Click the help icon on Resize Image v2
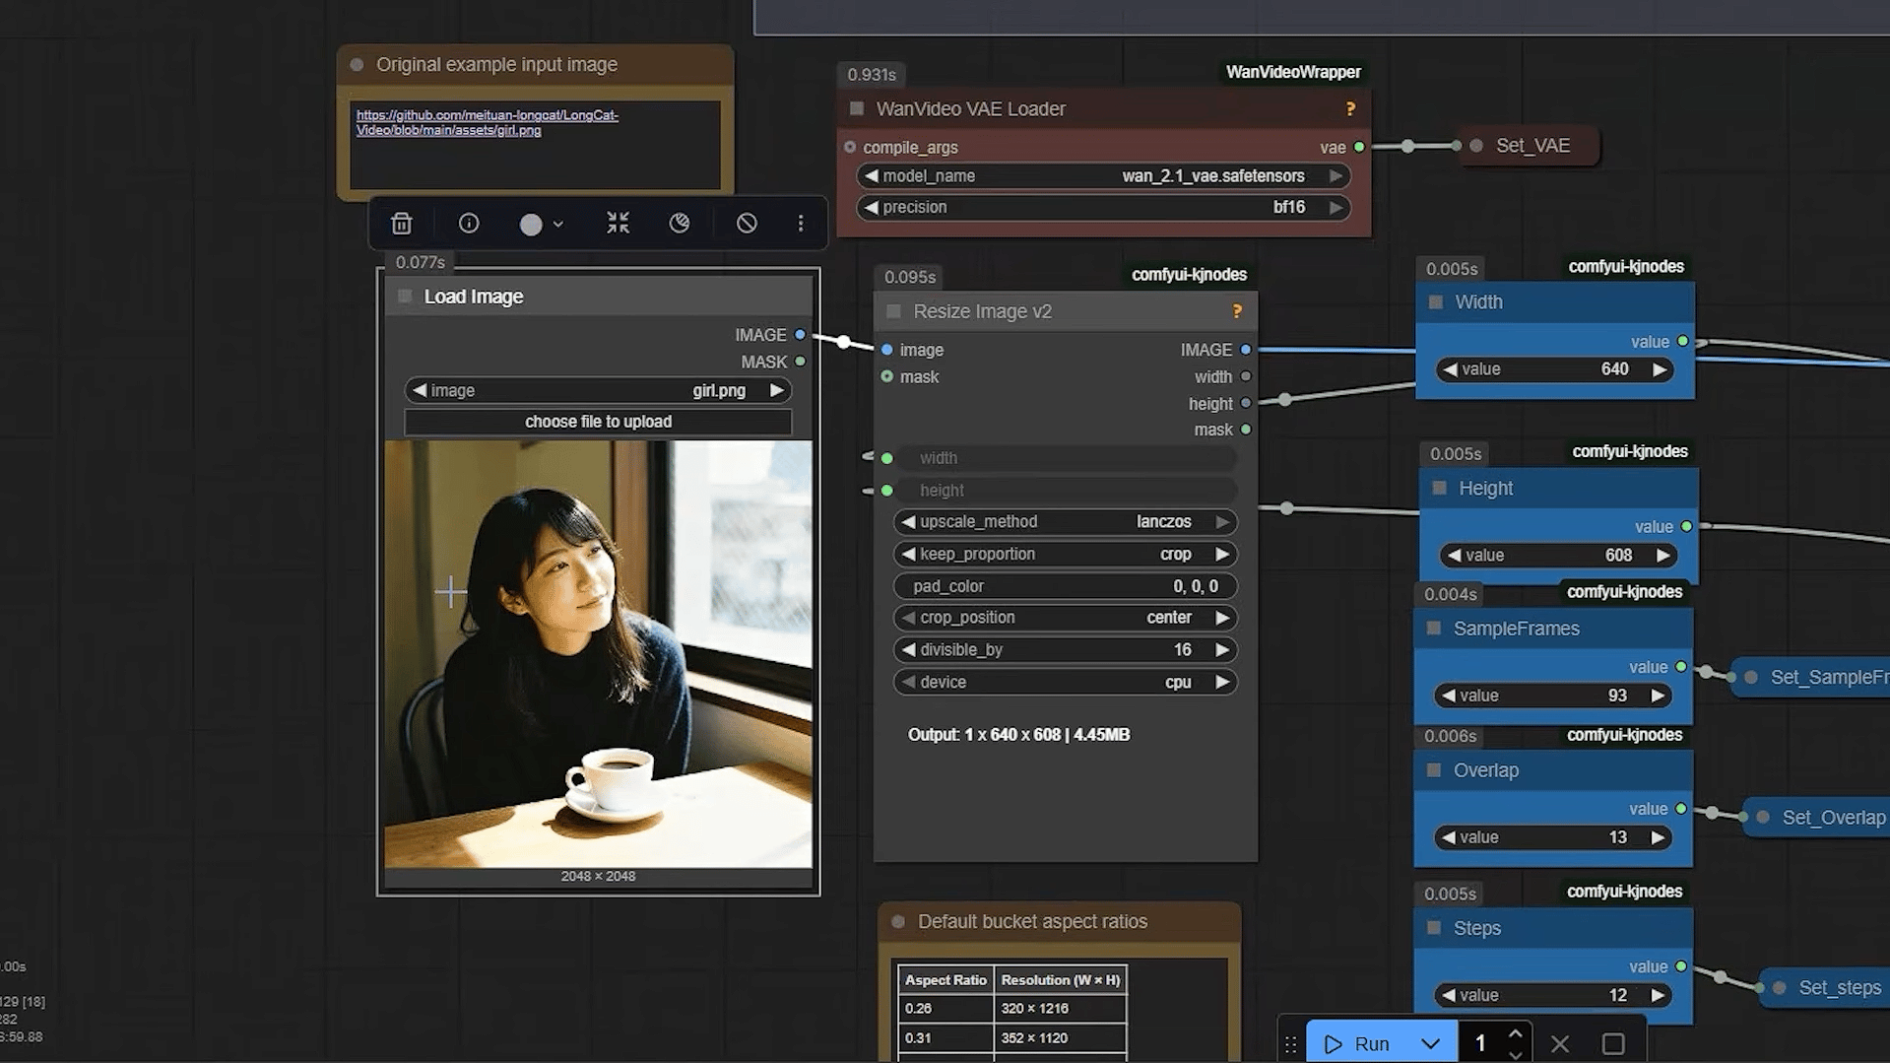 (x=1237, y=311)
